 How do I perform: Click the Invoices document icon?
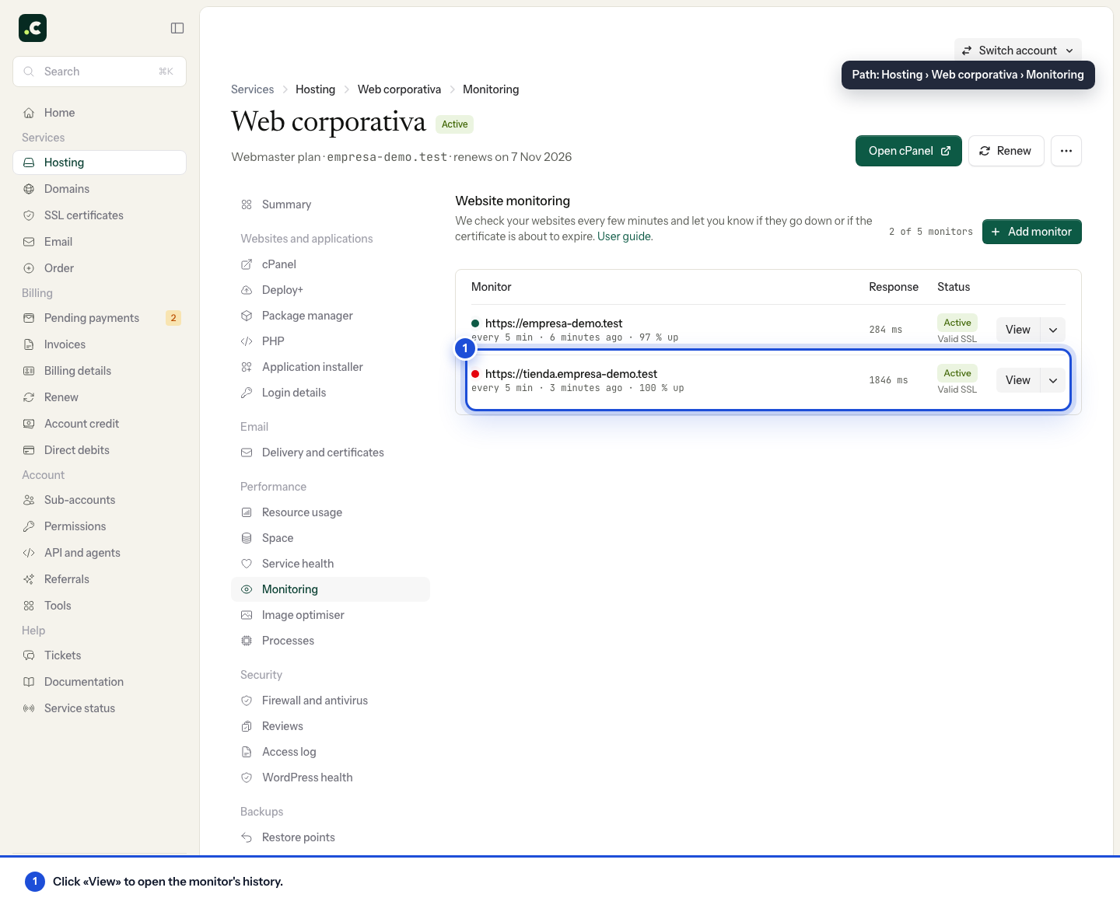point(29,344)
